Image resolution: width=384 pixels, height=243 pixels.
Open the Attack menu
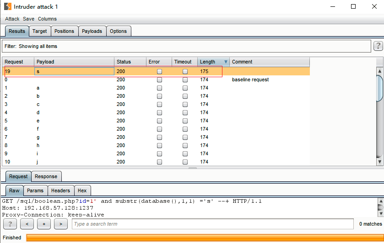coord(12,19)
